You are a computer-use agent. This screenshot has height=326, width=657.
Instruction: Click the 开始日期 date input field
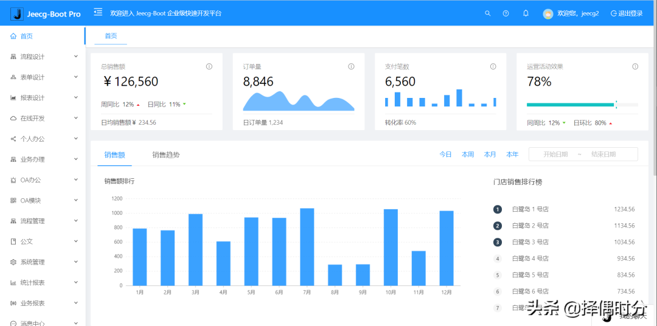pos(555,154)
